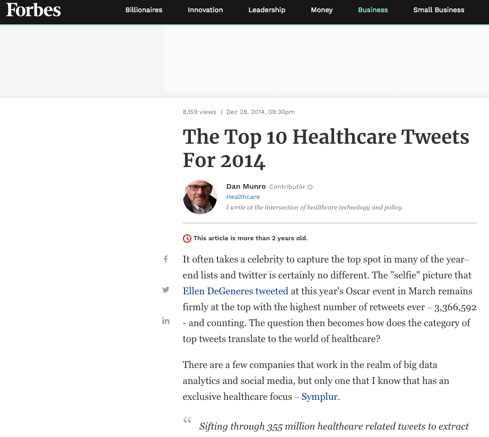Open the Leadership section
489x437 pixels.
267,10
